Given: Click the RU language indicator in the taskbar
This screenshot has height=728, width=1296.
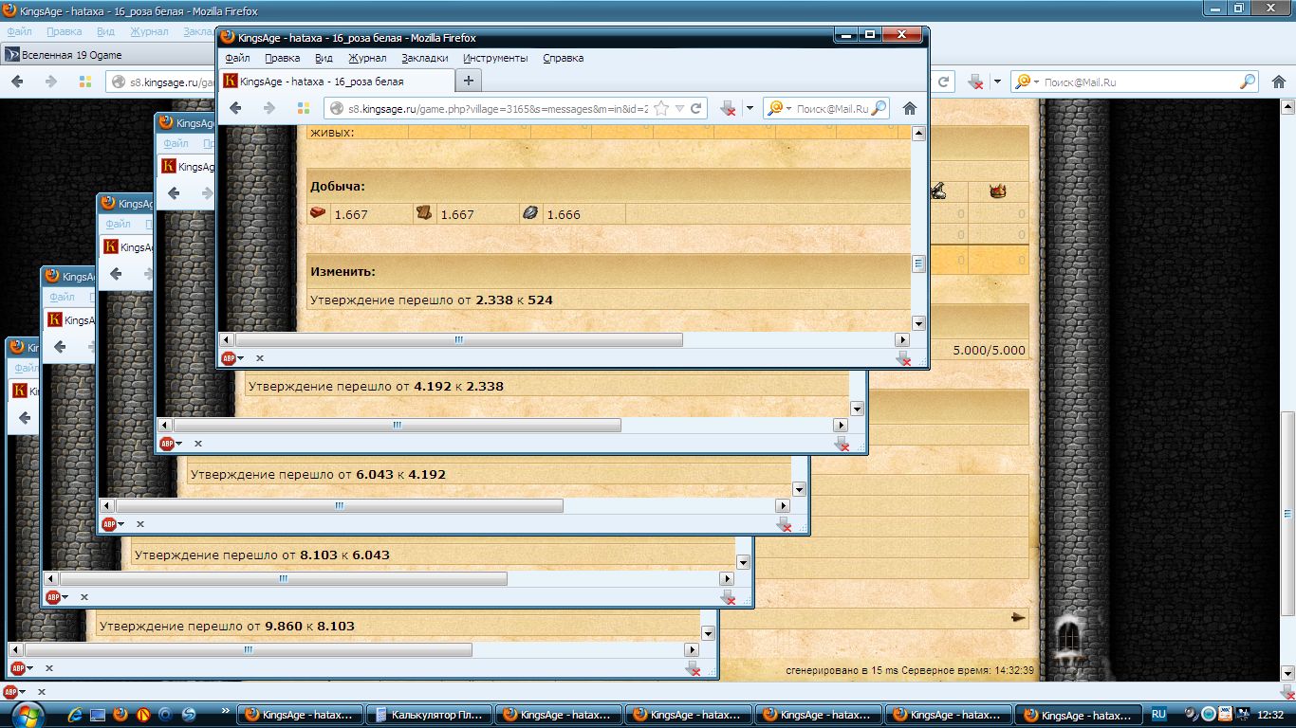Looking at the screenshot, I should pyautogui.click(x=1158, y=714).
